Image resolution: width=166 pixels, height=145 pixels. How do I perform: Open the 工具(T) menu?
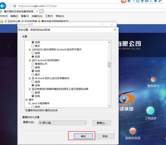pos(49,16)
